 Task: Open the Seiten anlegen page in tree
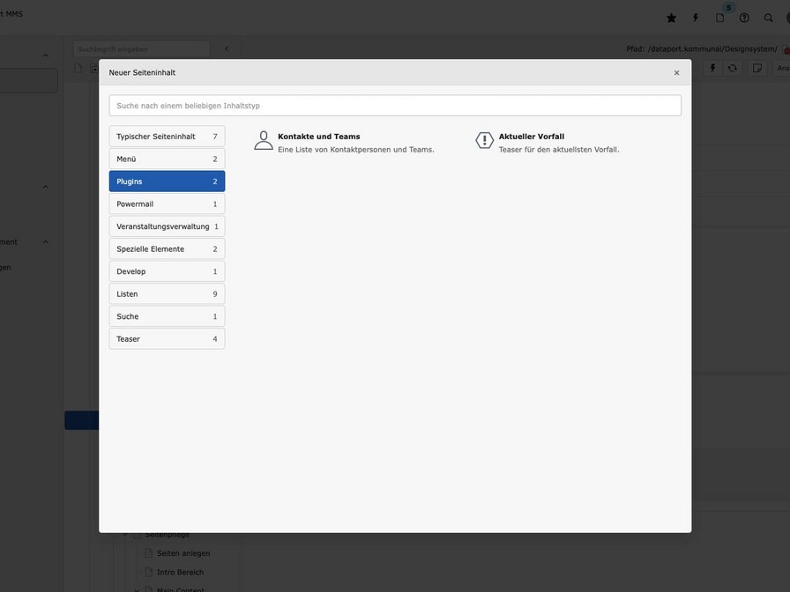pos(183,553)
